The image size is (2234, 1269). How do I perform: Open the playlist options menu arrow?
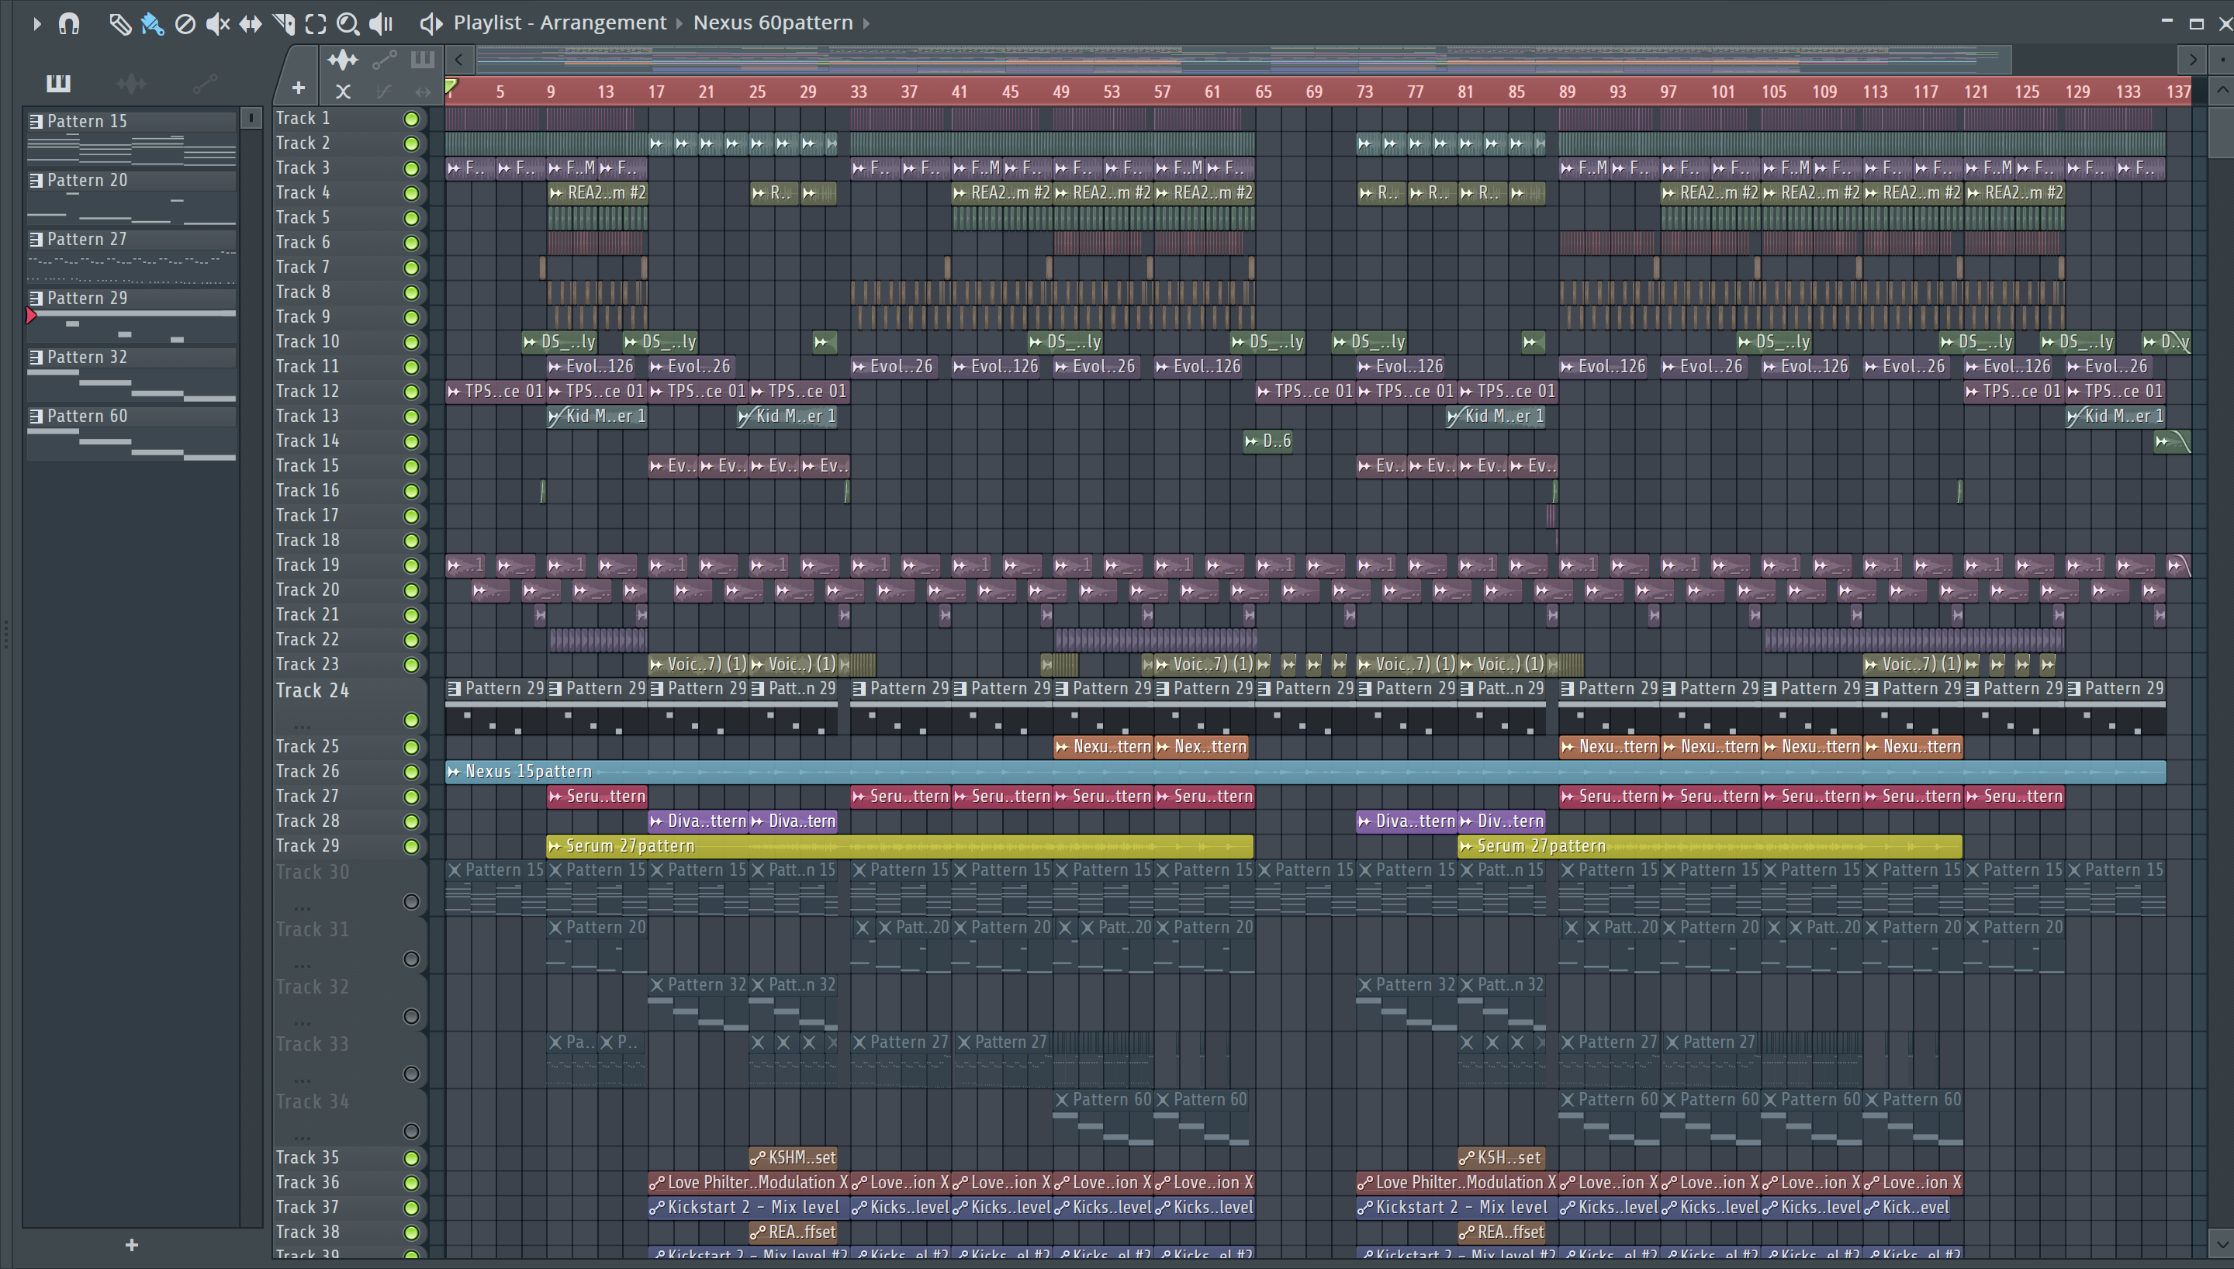pos(36,23)
